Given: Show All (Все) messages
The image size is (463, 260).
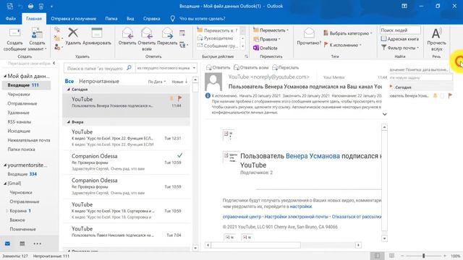Looking at the screenshot, I should click(x=69, y=81).
